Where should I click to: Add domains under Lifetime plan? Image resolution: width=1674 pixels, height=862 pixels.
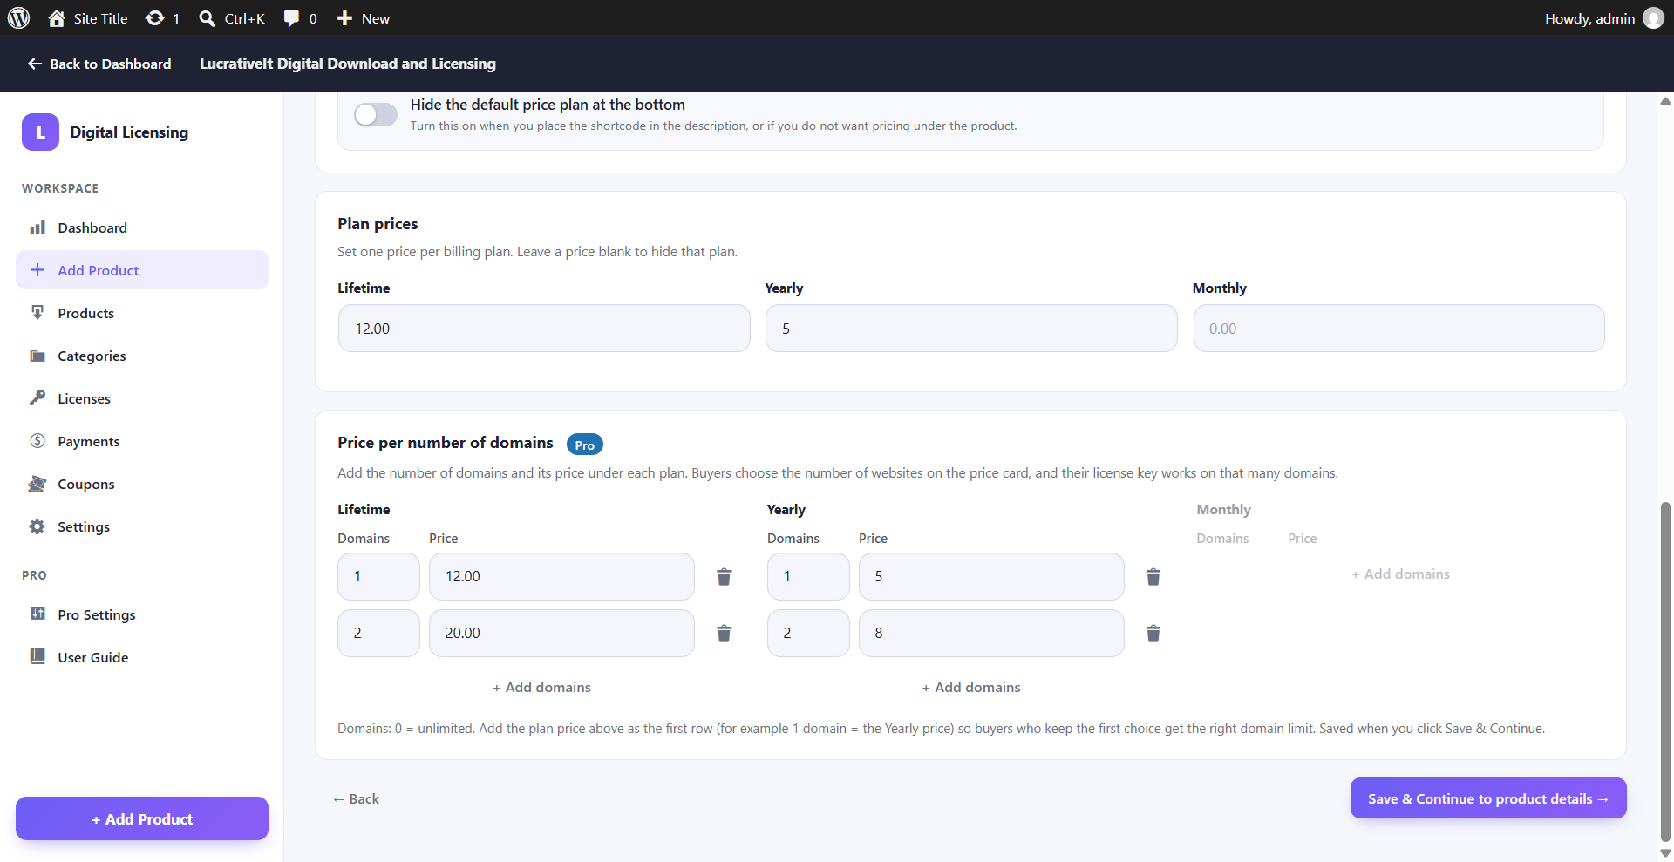pyautogui.click(x=541, y=687)
